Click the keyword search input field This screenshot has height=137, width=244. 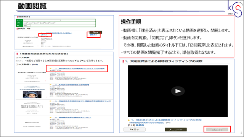42,20
